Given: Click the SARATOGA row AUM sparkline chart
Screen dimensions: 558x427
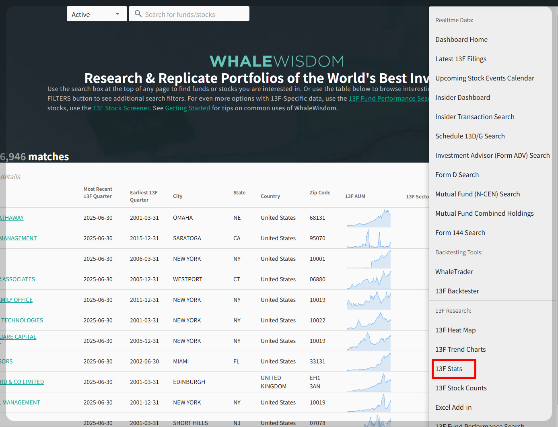Looking at the screenshot, I should tap(369, 238).
